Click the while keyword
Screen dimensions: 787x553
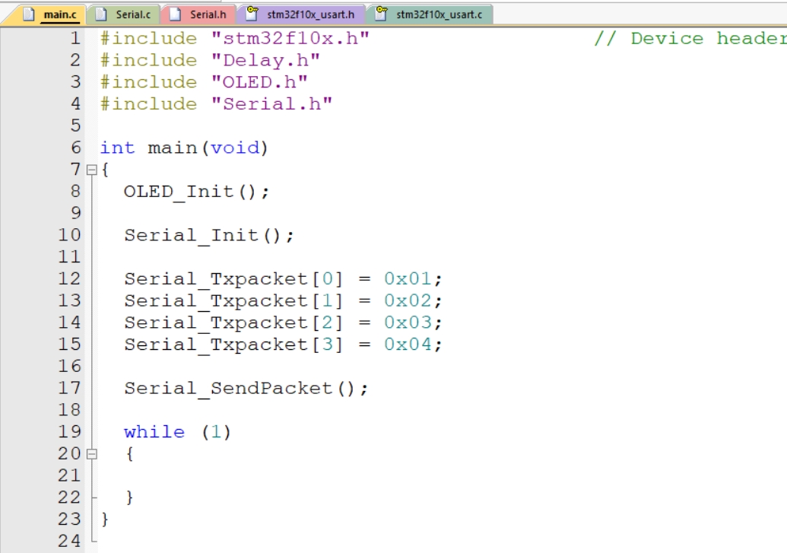[x=154, y=432]
